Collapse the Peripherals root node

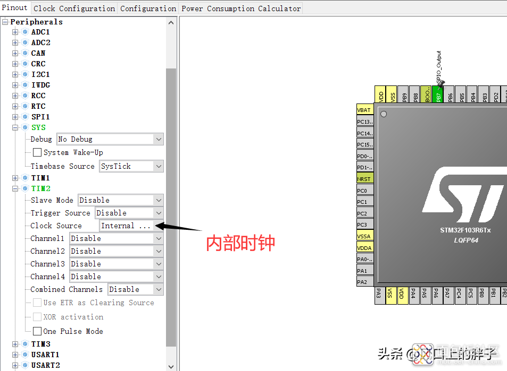[5, 22]
